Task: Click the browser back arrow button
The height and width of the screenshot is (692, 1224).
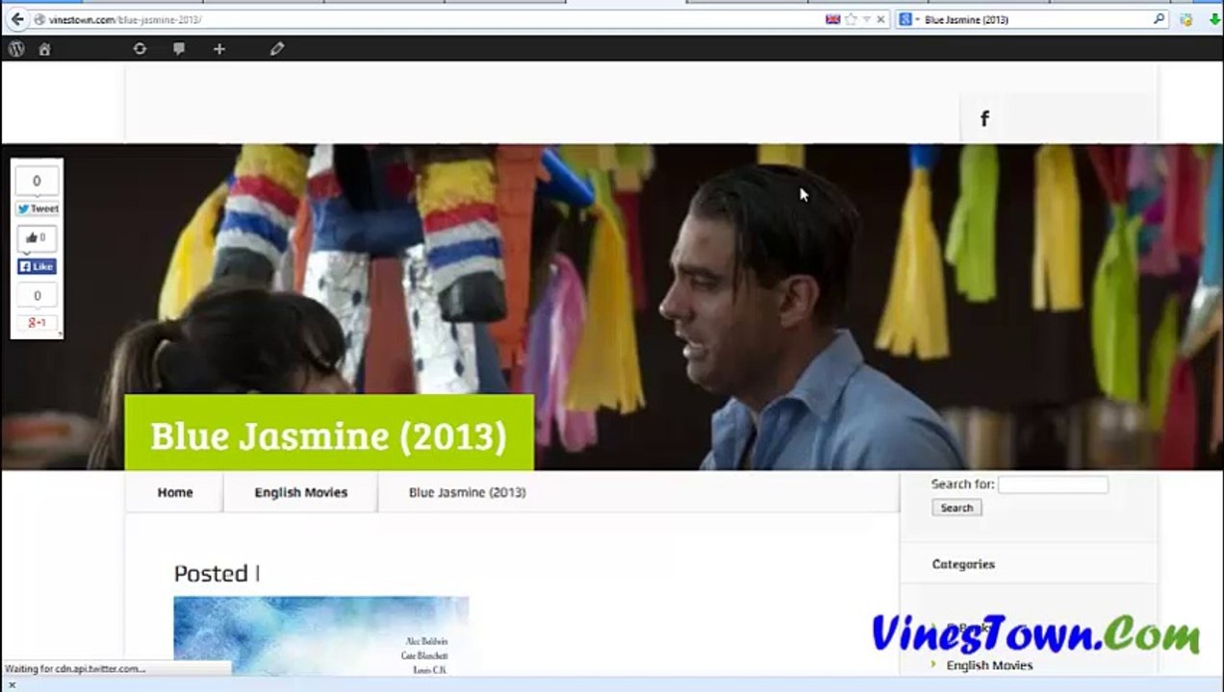Action: (x=16, y=19)
